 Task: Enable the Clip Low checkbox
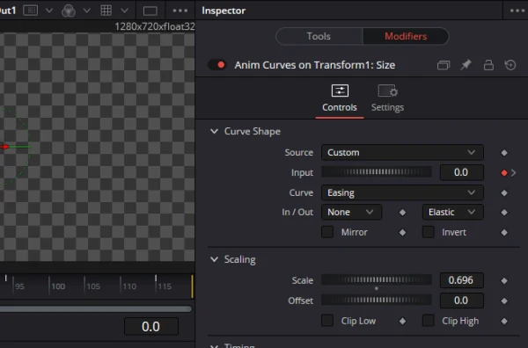point(327,321)
